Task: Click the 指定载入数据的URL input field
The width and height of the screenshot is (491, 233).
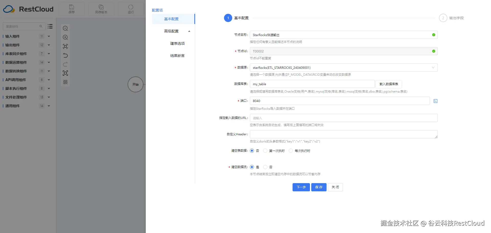Action: click(x=344, y=118)
